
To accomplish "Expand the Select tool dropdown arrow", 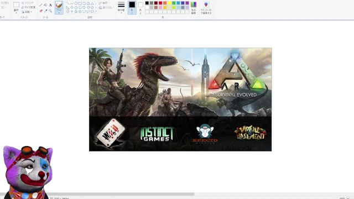I will coord(16,13).
